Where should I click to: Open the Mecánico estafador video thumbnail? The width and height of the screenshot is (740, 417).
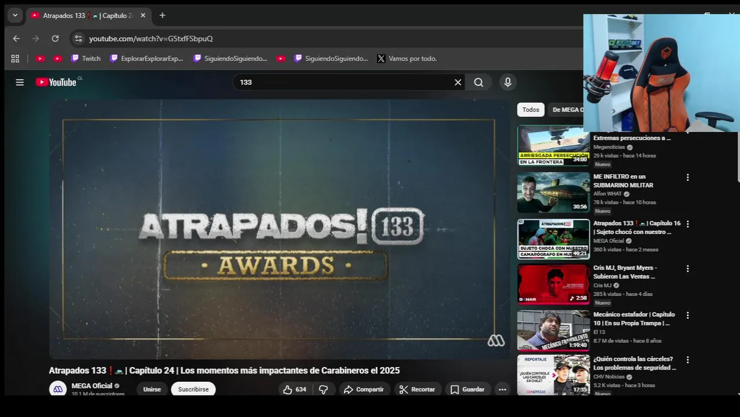[x=553, y=330]
